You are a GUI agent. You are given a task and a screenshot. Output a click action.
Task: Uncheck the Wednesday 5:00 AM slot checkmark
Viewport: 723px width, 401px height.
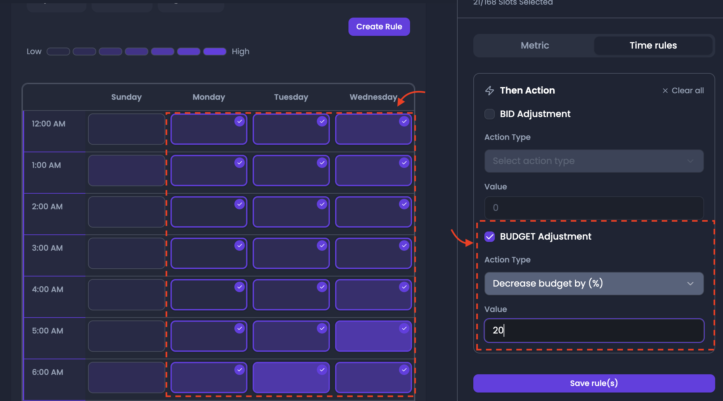[x=404, y=329]
